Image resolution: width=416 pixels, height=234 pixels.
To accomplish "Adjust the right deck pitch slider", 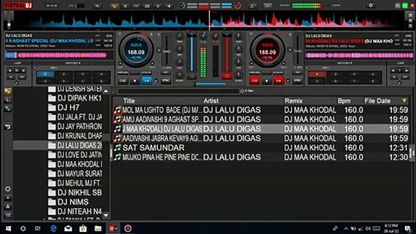I will [x=298, y=51].
